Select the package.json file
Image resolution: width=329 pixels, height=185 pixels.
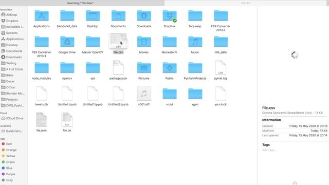click(x=118, y=67)
